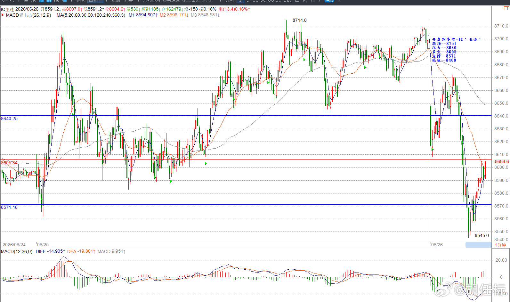
Task: Click the M3 8648.581 average value
Action: click(x=205, y=15)
